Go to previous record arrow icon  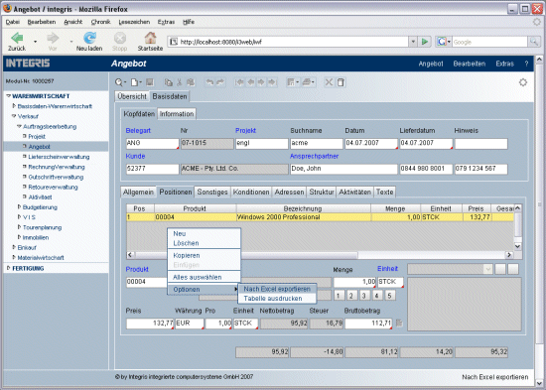coord(251,82)
